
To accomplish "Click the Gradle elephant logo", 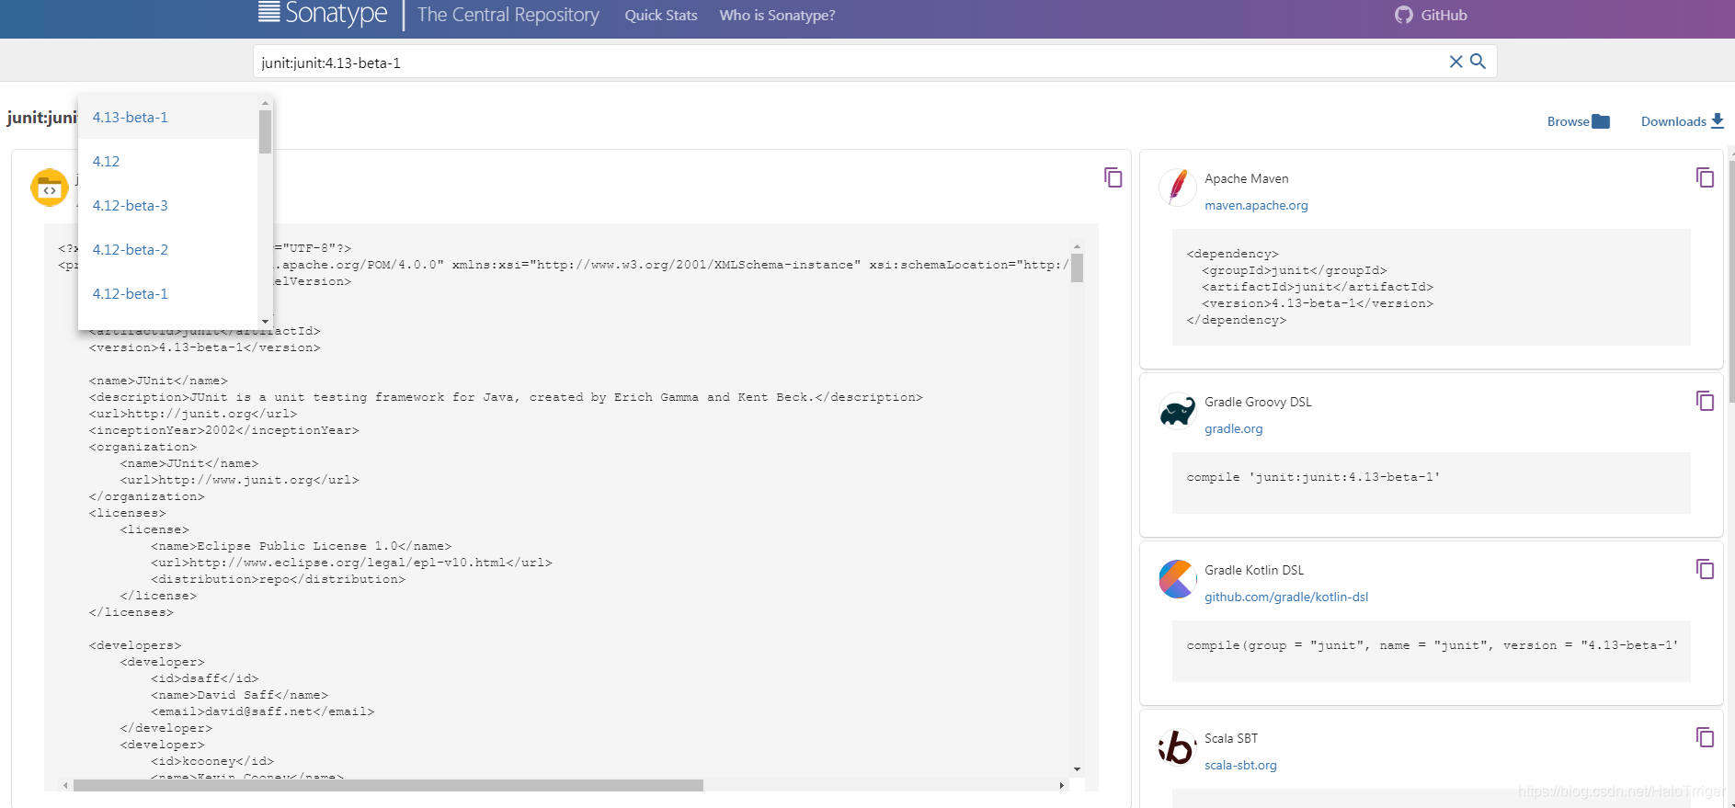I will [x=1177, y=411].
